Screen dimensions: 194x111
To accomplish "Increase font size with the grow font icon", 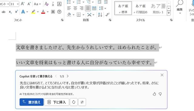I will point(22,4).
